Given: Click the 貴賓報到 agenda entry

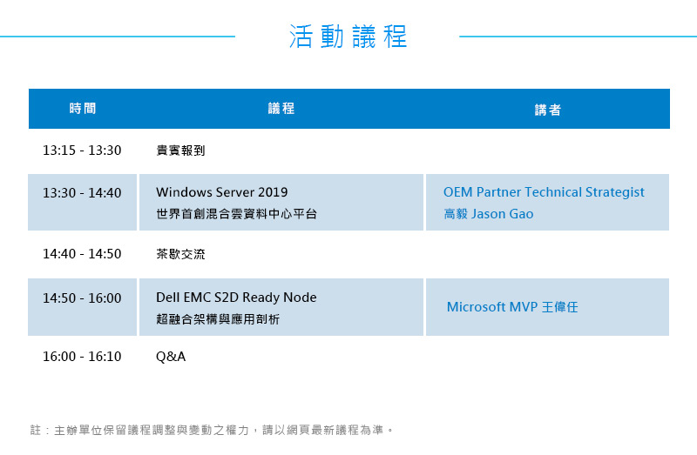Looking at the screenshot, I should (180, 151).
